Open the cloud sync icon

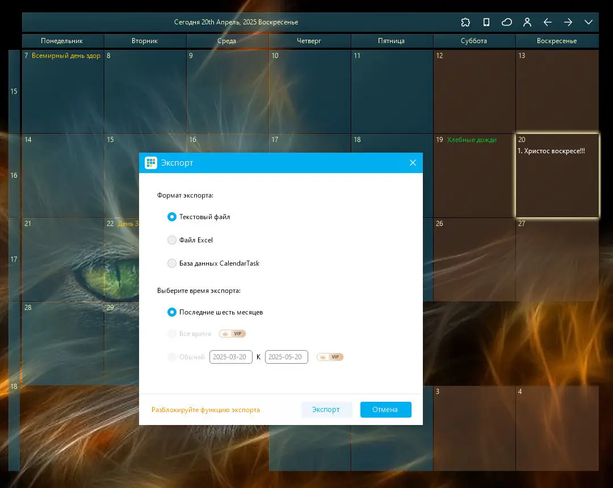click(x=507, y=22)
